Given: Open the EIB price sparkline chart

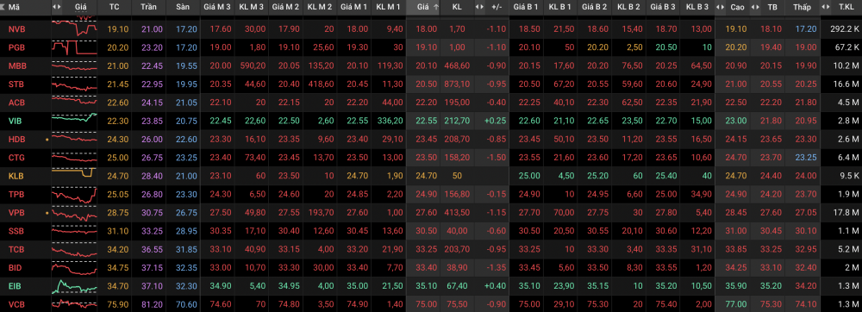Looking at the screenshot, I should coord(74,285).
